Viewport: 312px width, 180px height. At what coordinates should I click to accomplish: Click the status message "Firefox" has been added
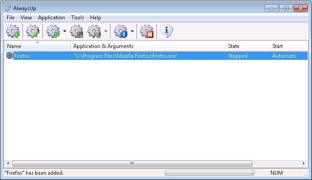(34, 173)
